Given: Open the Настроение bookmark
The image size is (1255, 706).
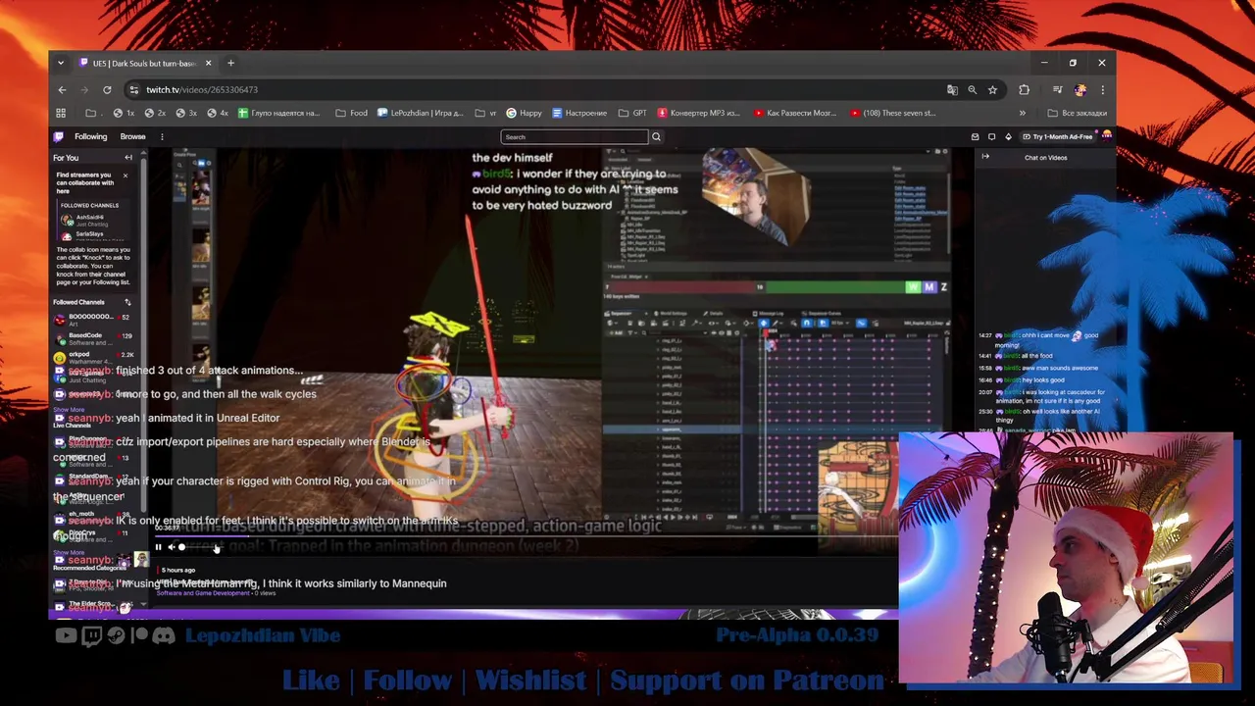Looking at the screenshot, I should click(x=579, y=113).
